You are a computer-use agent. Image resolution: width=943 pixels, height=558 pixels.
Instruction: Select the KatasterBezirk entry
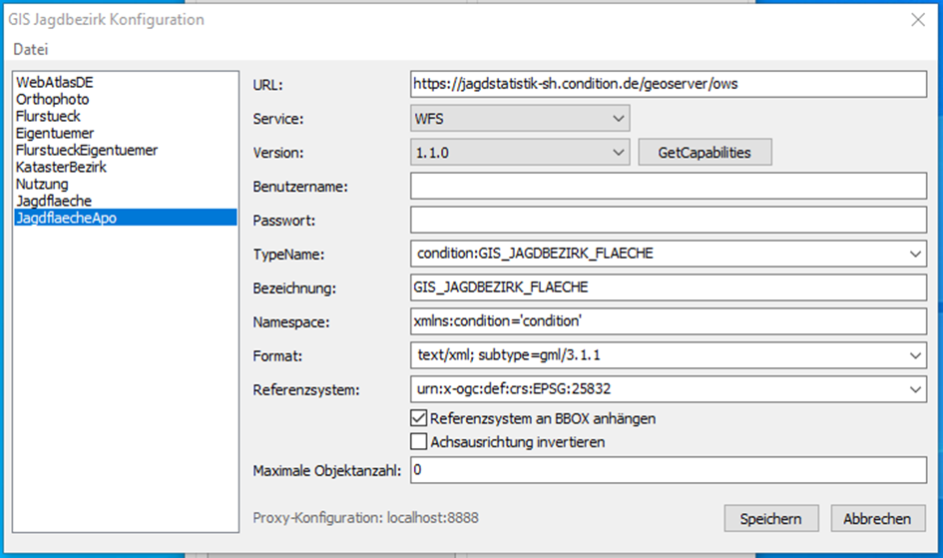[x=61, y=167]
